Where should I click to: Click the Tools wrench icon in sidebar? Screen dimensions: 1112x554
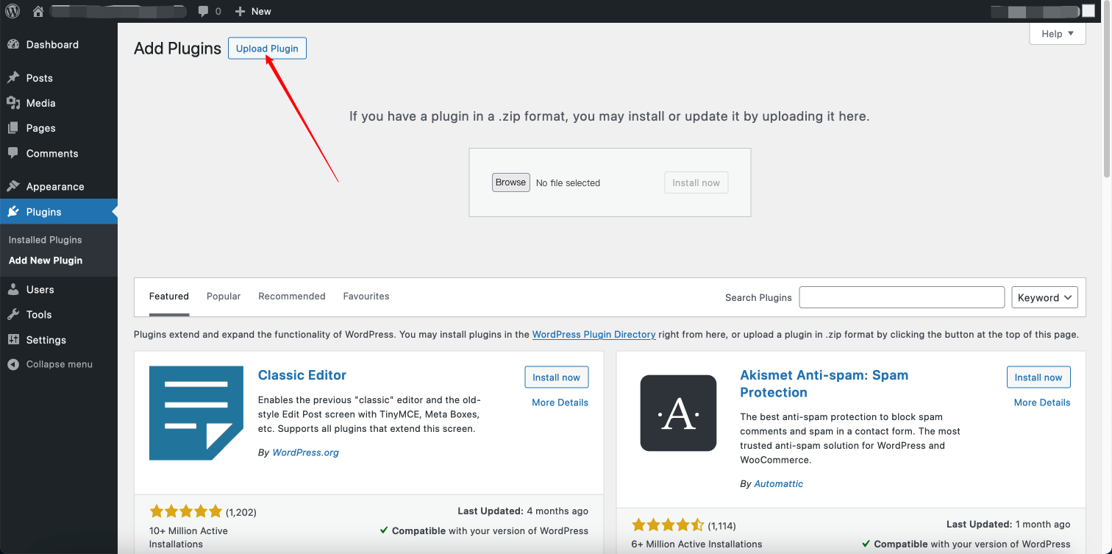click(13, 315)
